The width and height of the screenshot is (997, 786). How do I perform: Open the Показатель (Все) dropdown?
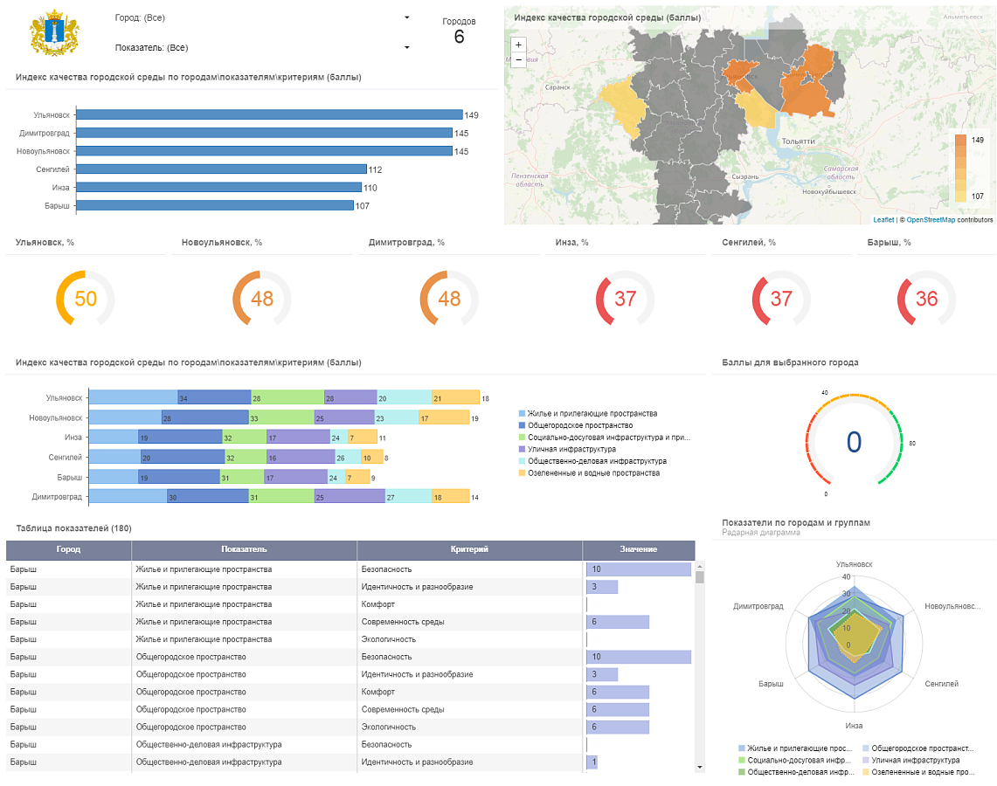tap(262, 48)
